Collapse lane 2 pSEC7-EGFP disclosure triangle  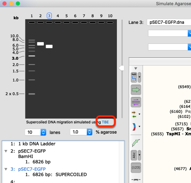pos(6,151)
